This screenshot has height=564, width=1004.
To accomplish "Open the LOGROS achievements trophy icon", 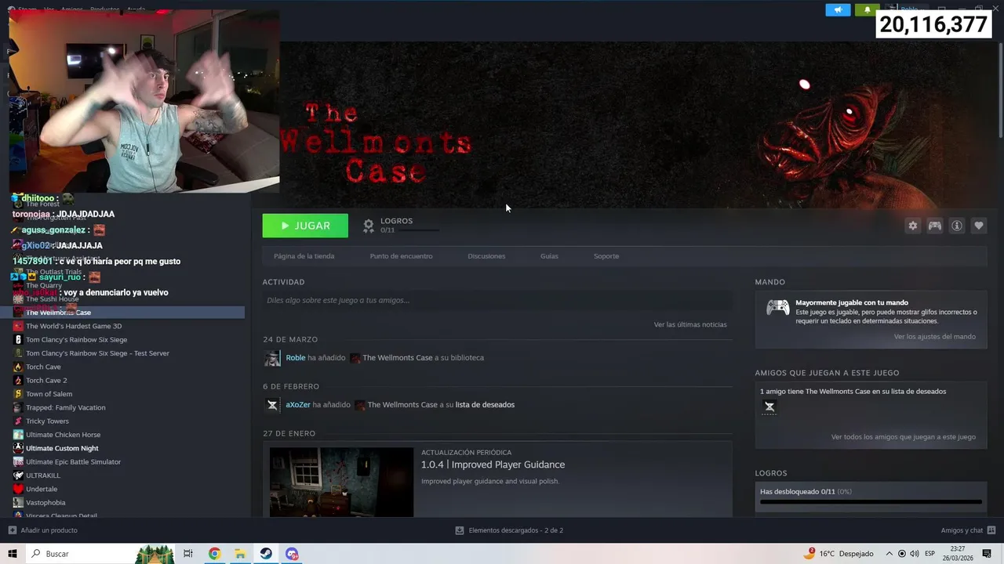I will point(369,226).
